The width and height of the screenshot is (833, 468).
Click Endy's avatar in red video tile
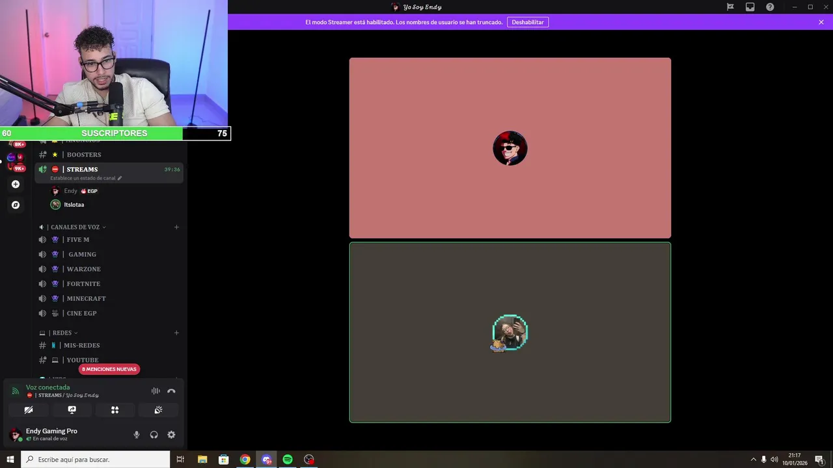click(510, 148)
